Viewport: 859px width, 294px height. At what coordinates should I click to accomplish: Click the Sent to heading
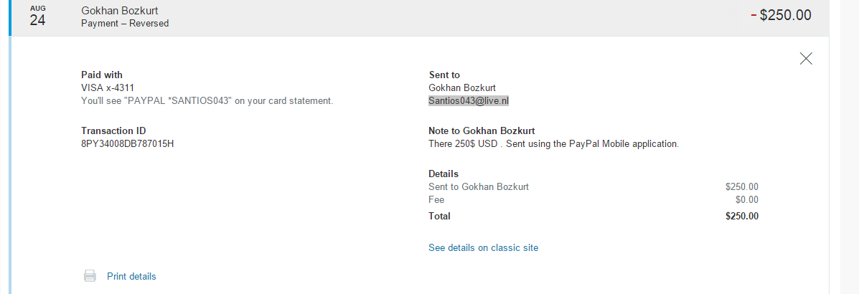point(444,75)
